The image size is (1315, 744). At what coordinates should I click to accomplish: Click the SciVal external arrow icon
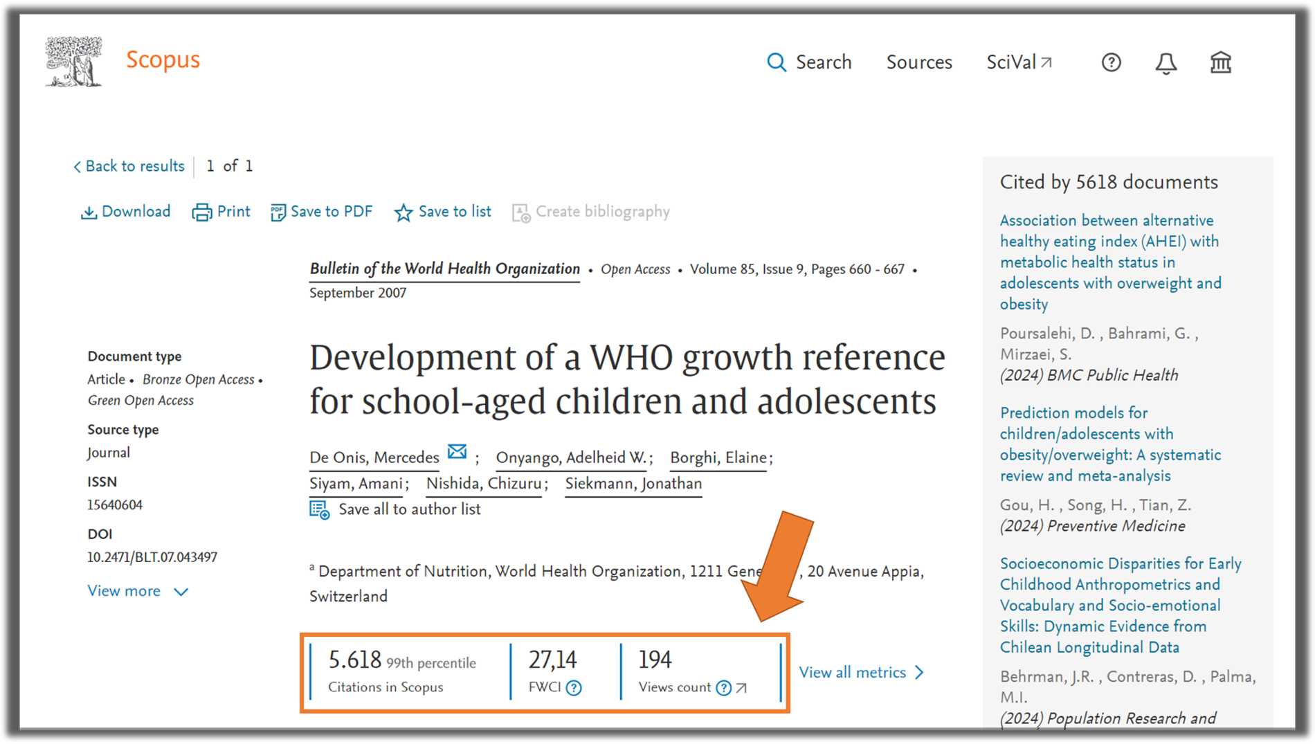[1046, 62]
